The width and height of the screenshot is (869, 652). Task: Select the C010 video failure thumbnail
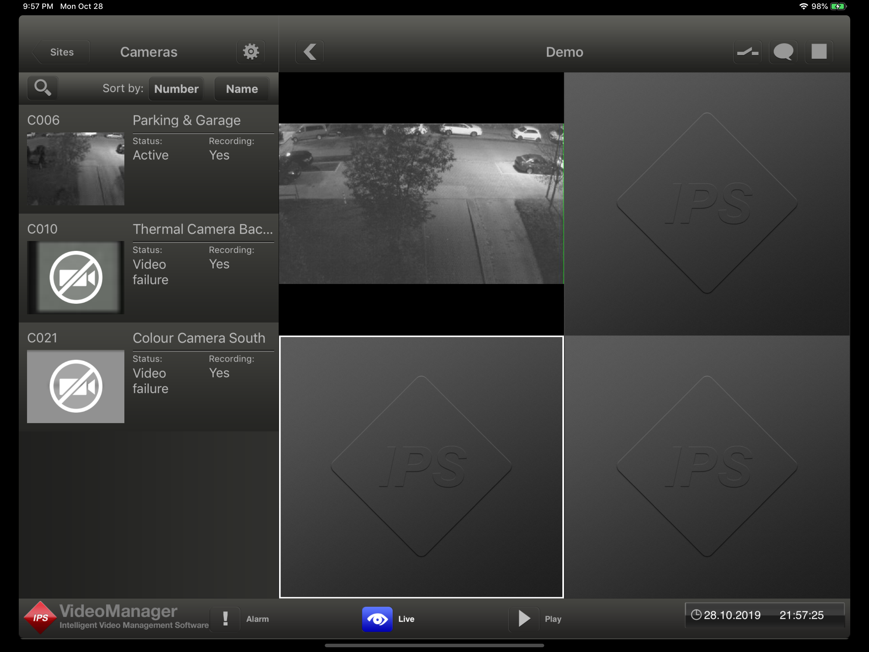(x=75, y=278)
